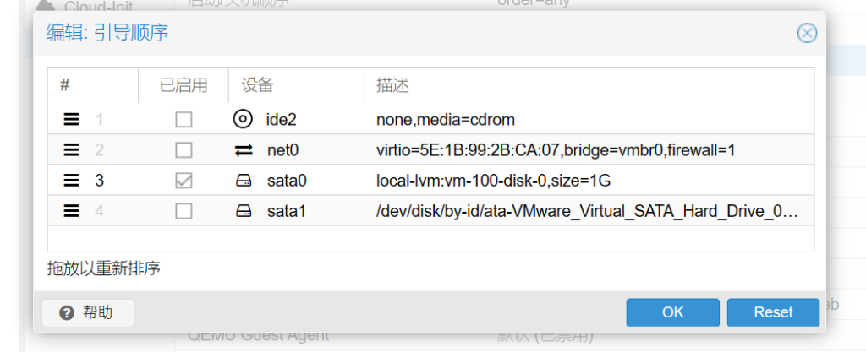Close the 引导顺序 edit dialog

coord(807,33)
